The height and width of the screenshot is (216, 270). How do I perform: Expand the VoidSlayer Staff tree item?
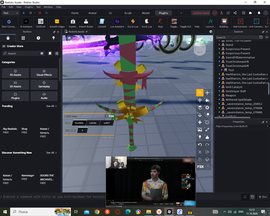click(219, 91)
